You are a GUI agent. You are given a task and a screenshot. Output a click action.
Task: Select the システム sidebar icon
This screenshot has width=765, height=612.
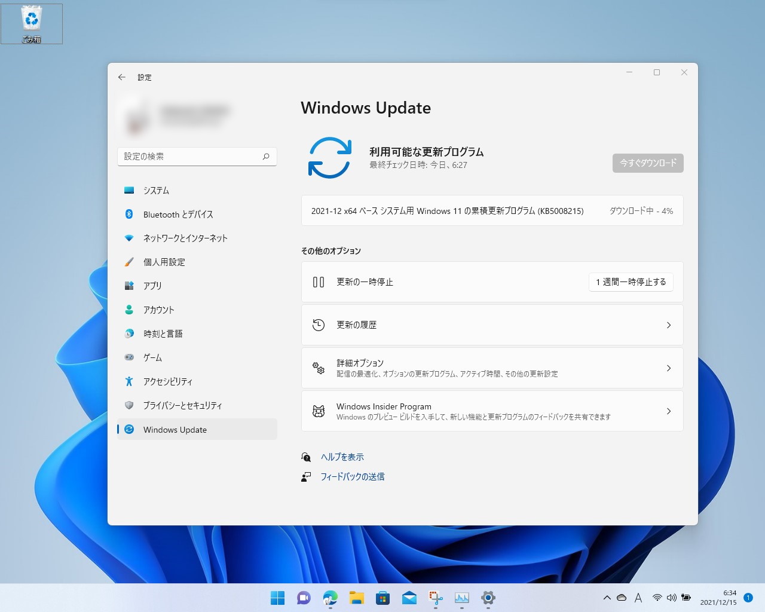[129, 190]
